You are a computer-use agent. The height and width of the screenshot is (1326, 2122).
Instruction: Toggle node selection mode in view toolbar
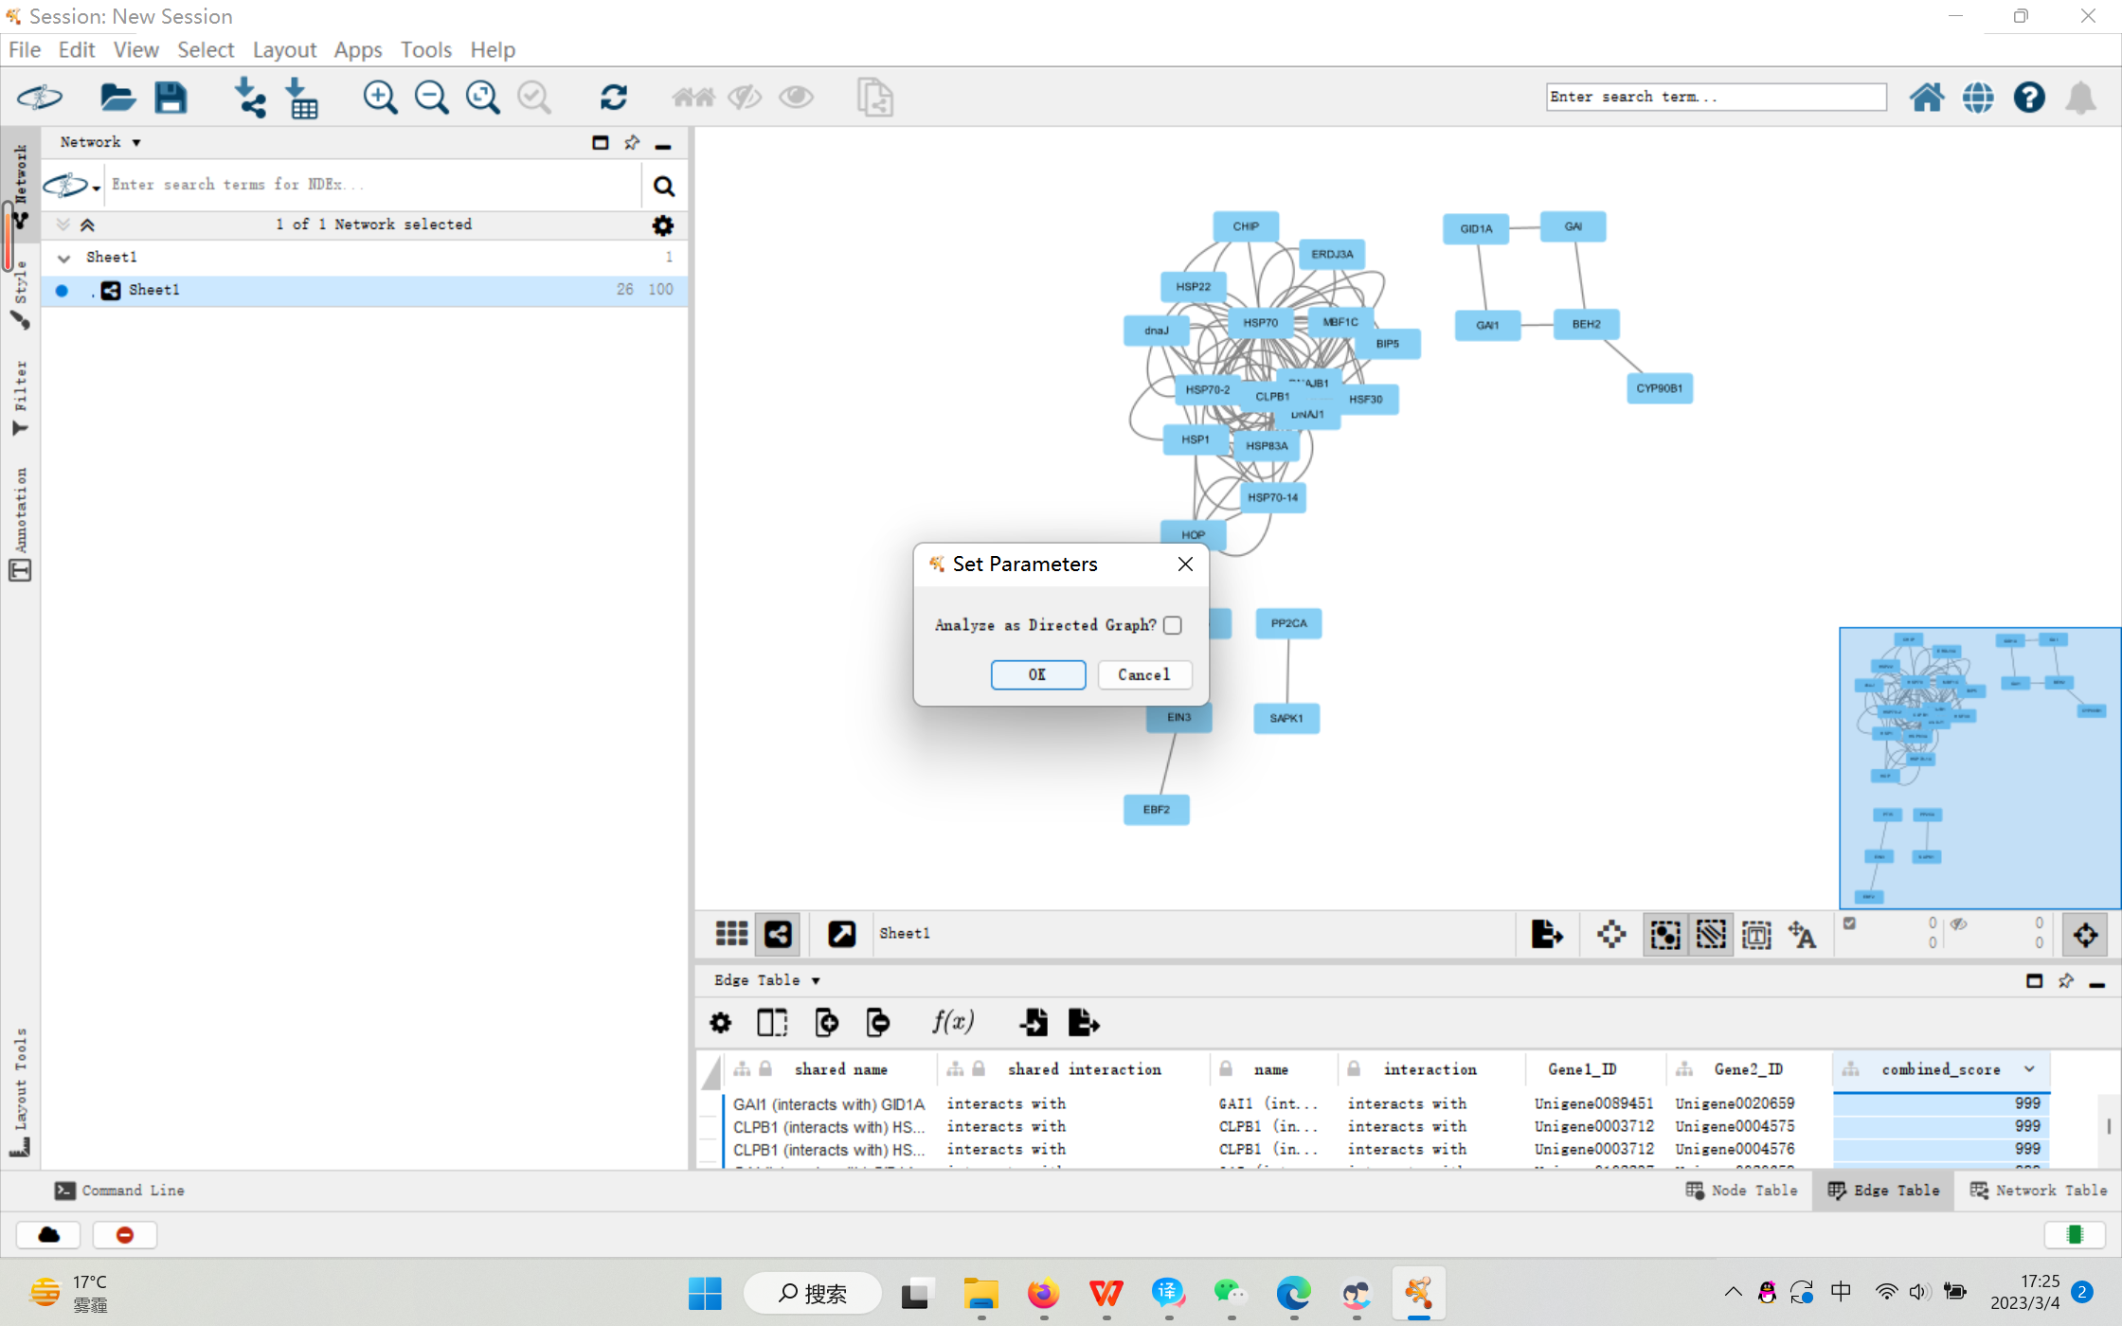[1664, 934]
